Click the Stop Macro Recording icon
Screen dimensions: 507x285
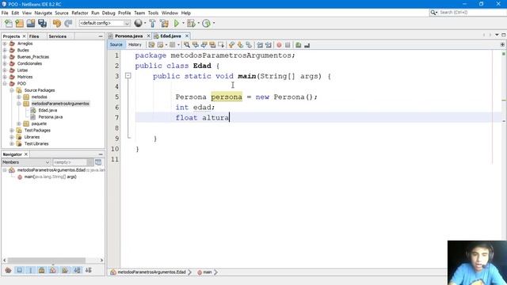coord(288,45)
